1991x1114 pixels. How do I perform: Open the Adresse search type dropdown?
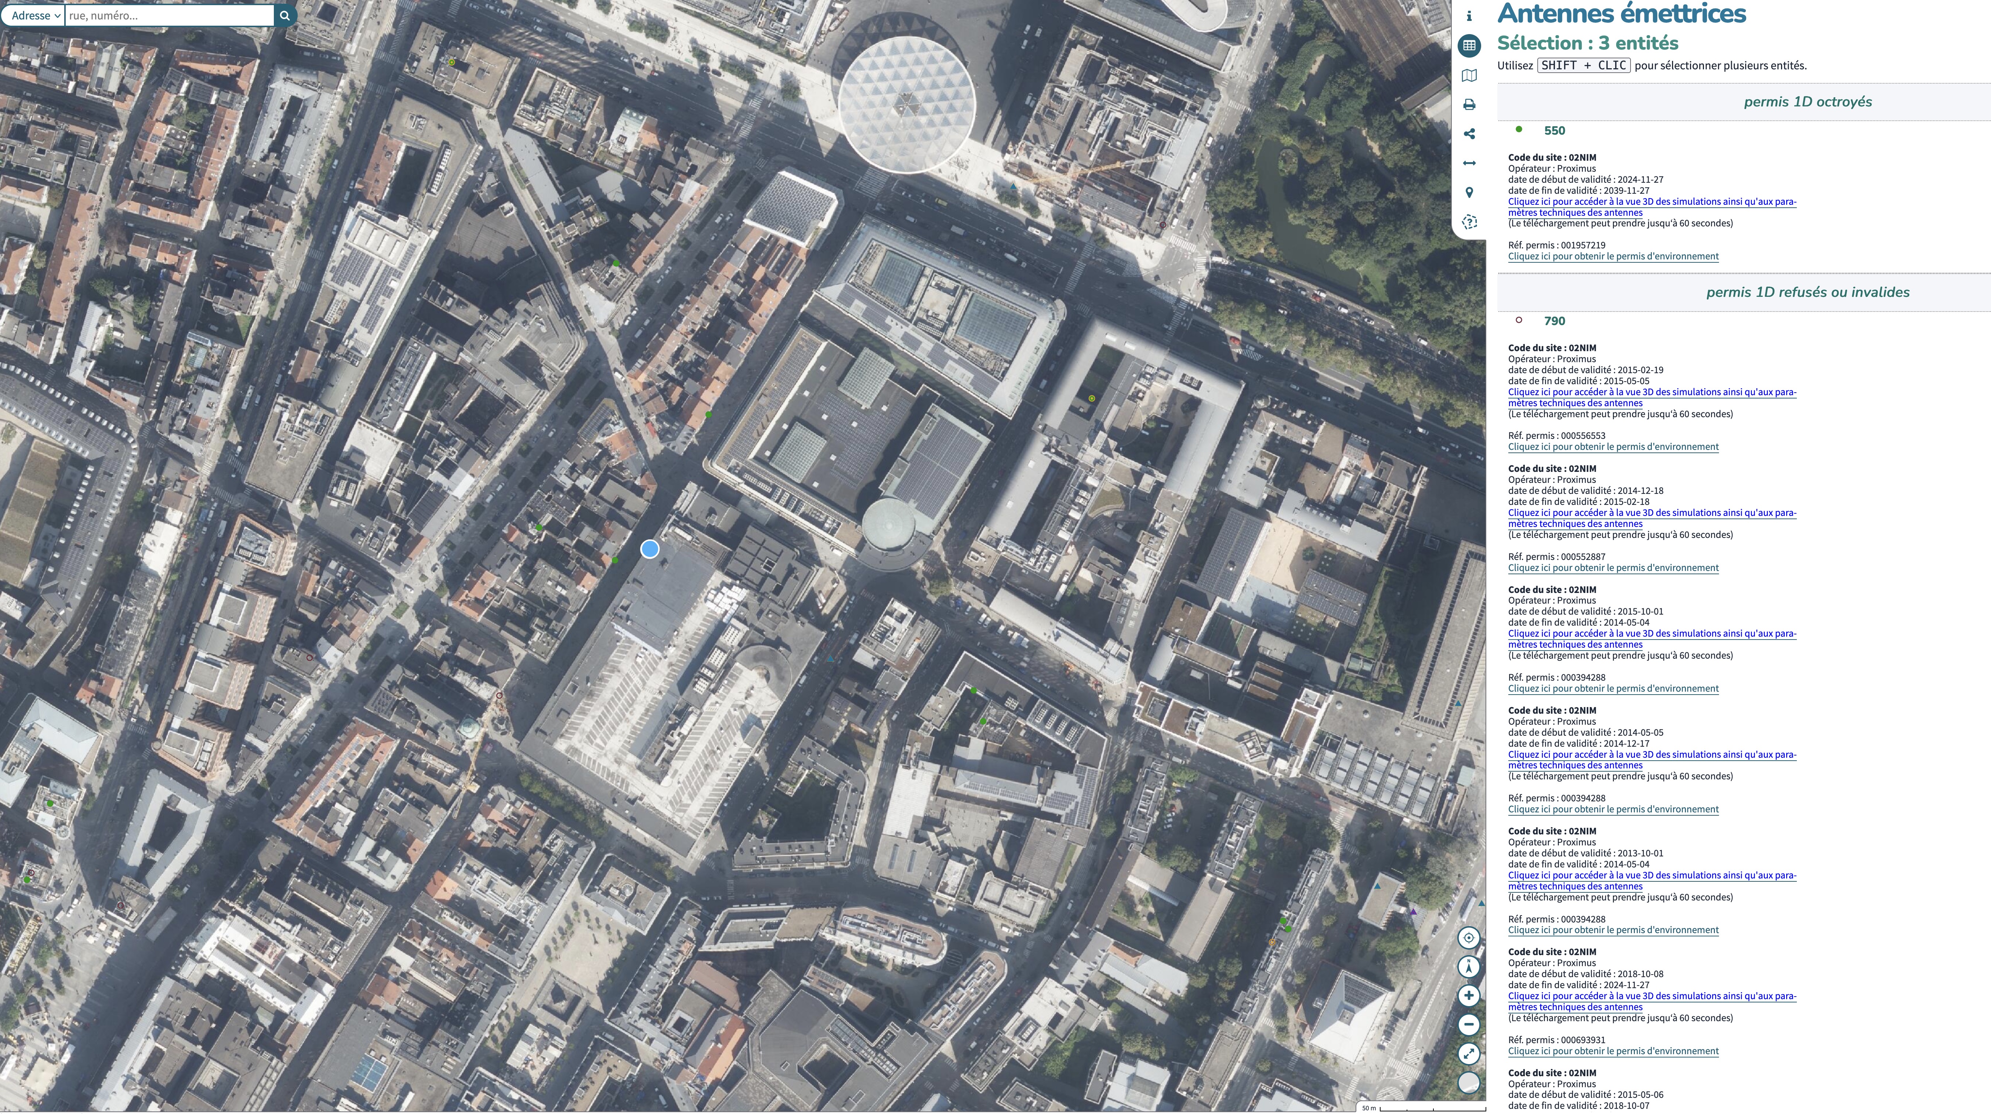click(x=36, y=15)
